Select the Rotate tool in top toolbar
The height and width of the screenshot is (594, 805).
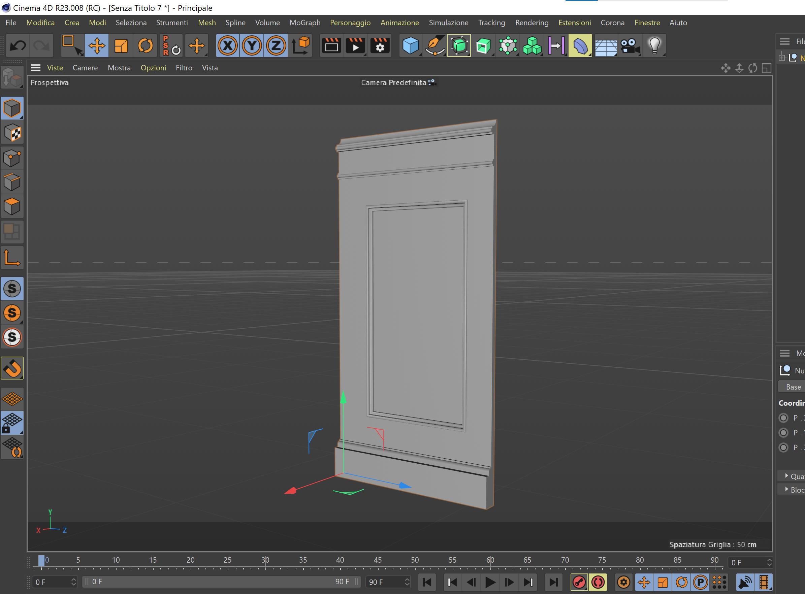point(145,46)
